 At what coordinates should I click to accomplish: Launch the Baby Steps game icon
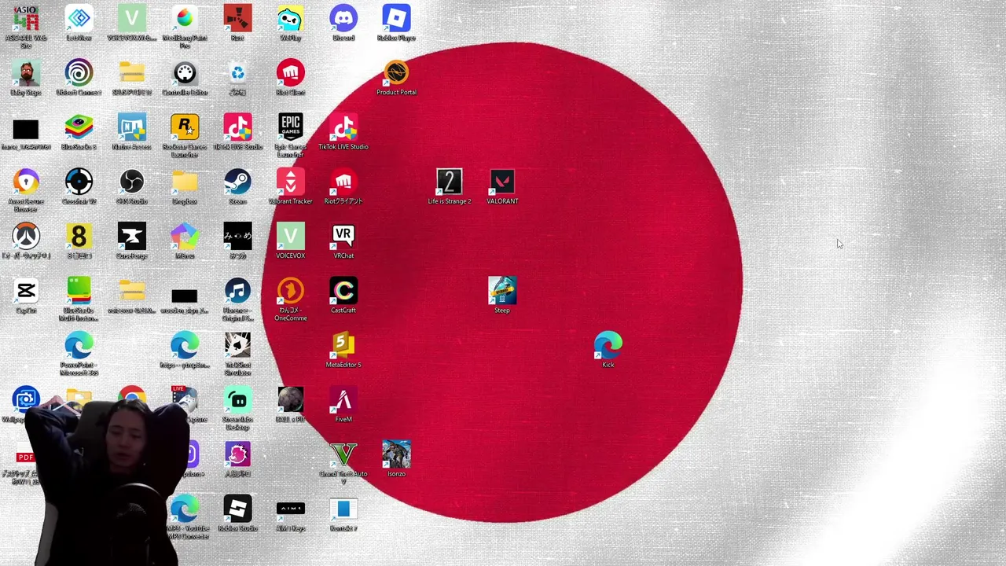tap(26, 73)
